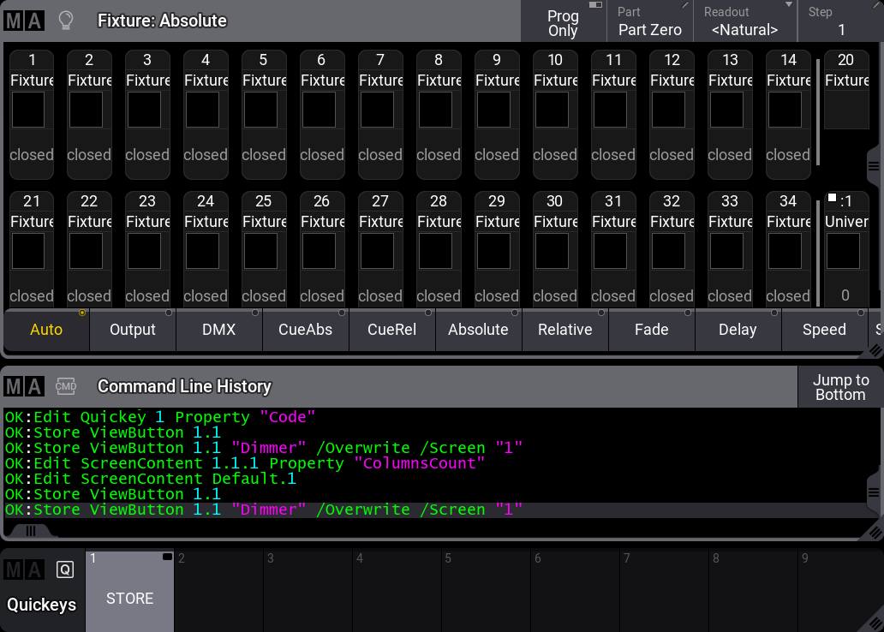Click the side grip handle of Command History
The height and width of the screenshot is (632, 884).
tap(875, 492)
